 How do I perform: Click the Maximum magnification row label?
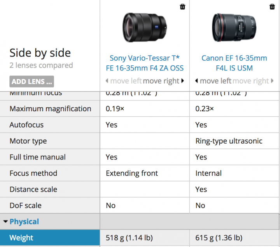50,109
